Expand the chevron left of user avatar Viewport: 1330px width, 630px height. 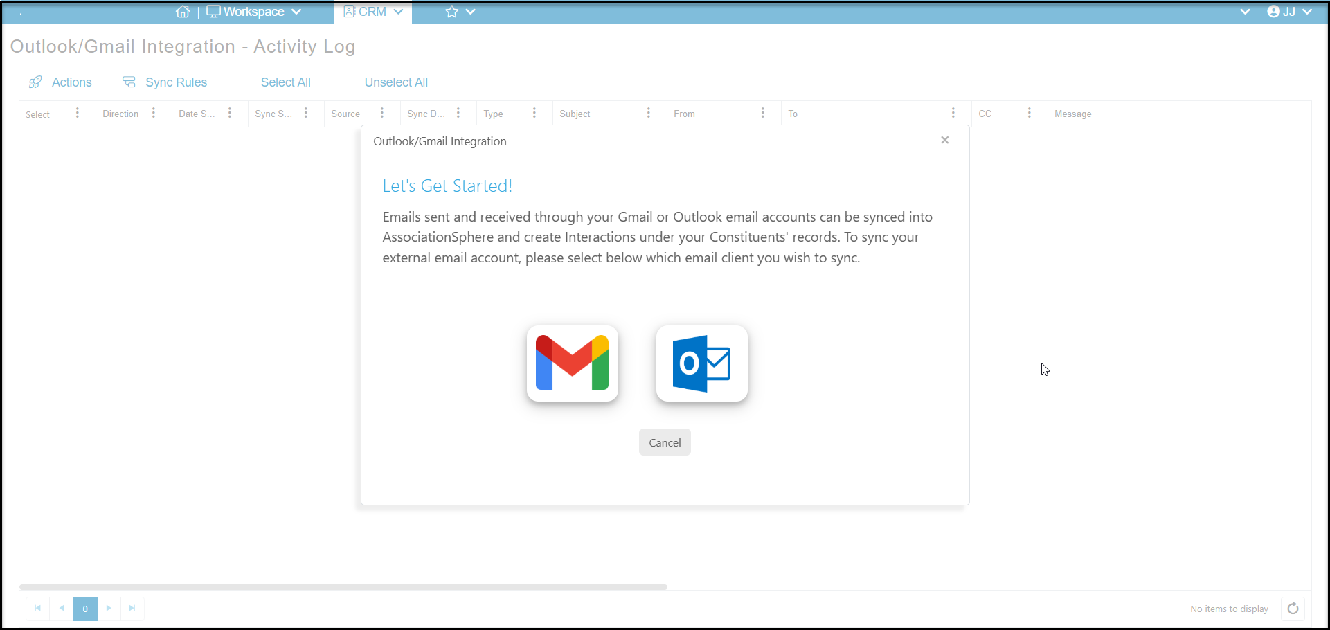point(1245,12)
